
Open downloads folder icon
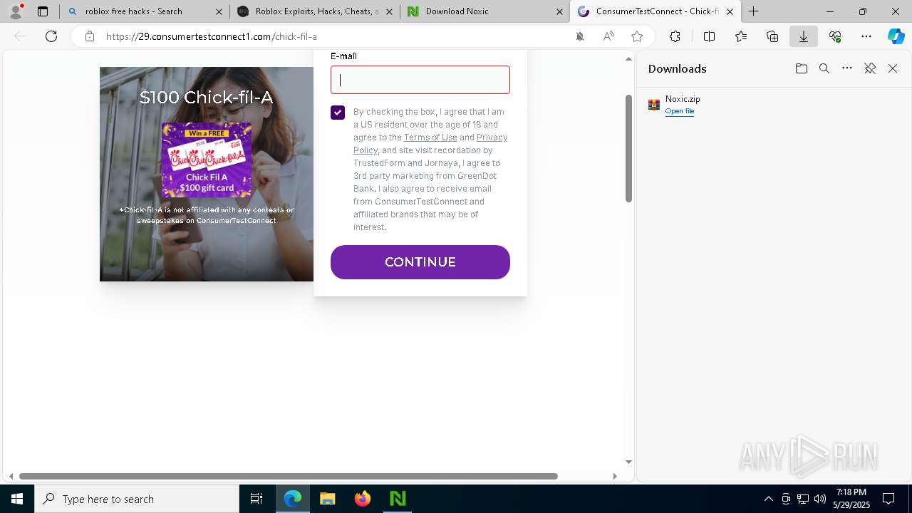coord(802,68)
